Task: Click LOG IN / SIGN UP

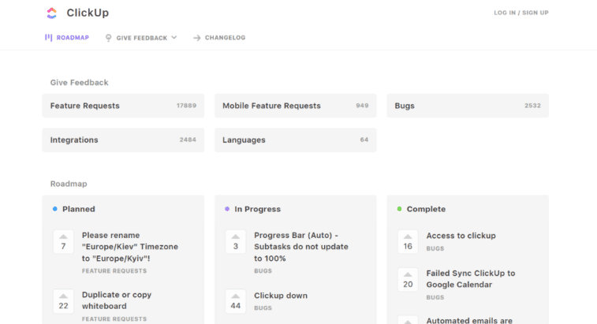Action: [x=521, y=13]
